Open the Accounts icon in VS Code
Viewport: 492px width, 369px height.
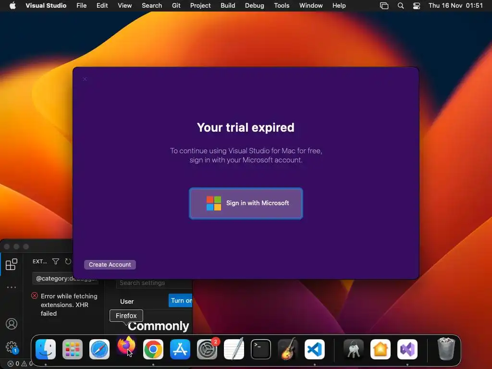[x=12, y=324]
